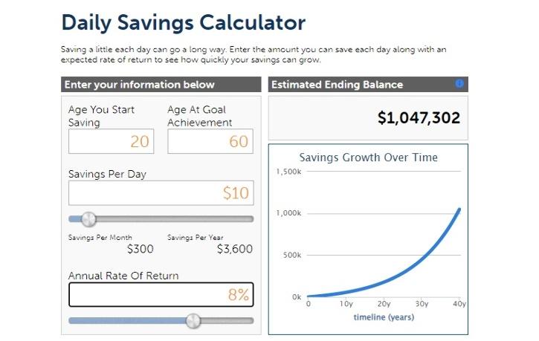Click the right end of the Savings Per Day slider track
The height and width of the screenshot is (341, 539).
point(251,219)
